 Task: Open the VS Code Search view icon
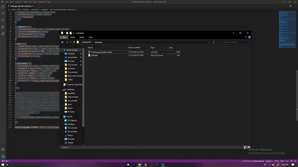click(3, 13)
